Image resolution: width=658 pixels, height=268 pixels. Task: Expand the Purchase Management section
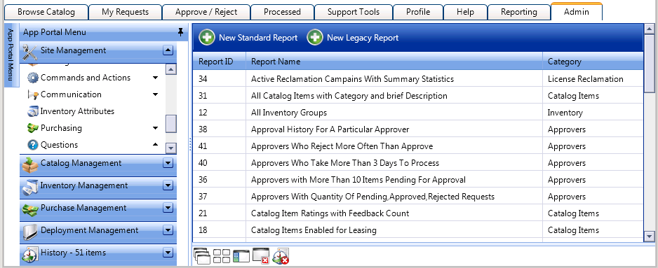coord(168,208)
